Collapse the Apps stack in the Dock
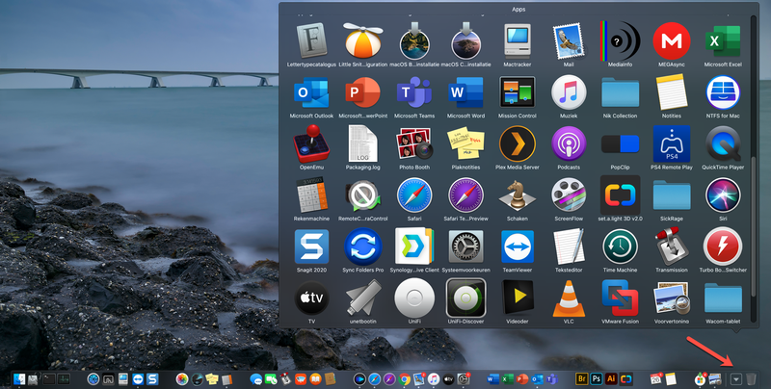Image resolution: width=771 pixels, height=389 pixels. click(x=736, y=379)
